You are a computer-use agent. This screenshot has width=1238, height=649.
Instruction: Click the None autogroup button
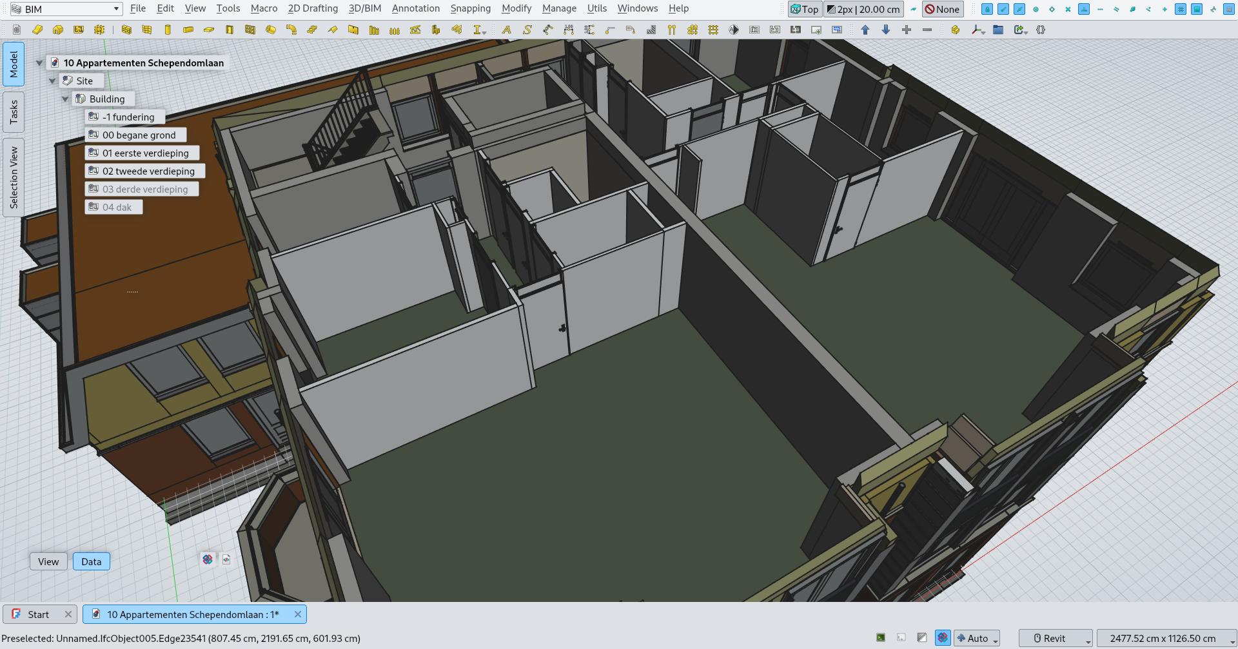pyautogui.click(x=943, y=9)
